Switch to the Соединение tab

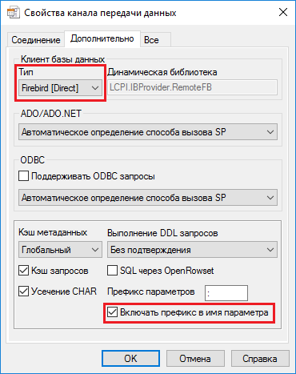point(36,40)
